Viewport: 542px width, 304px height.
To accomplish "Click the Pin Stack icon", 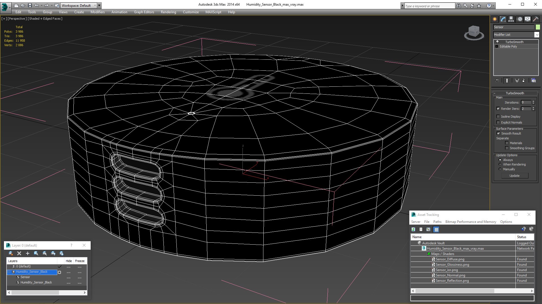I will [497, 81].
